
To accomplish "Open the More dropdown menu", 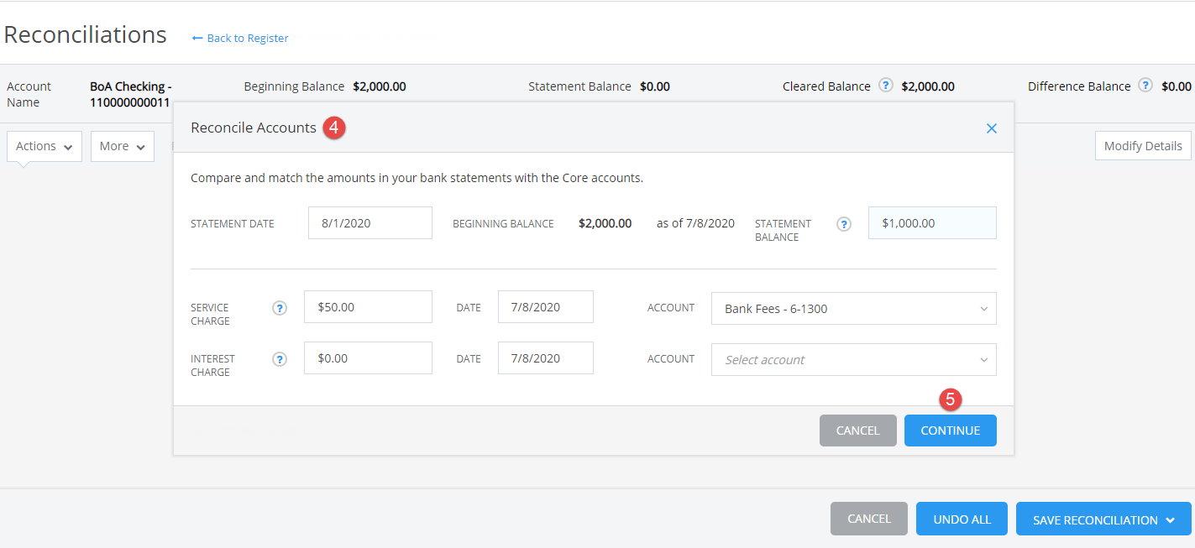I will click(x=123, y=146).
